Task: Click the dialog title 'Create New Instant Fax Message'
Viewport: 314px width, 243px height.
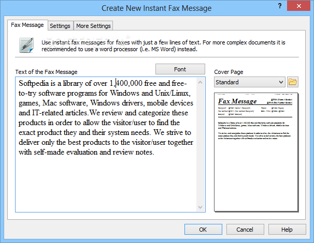Action: coord(156,8)
